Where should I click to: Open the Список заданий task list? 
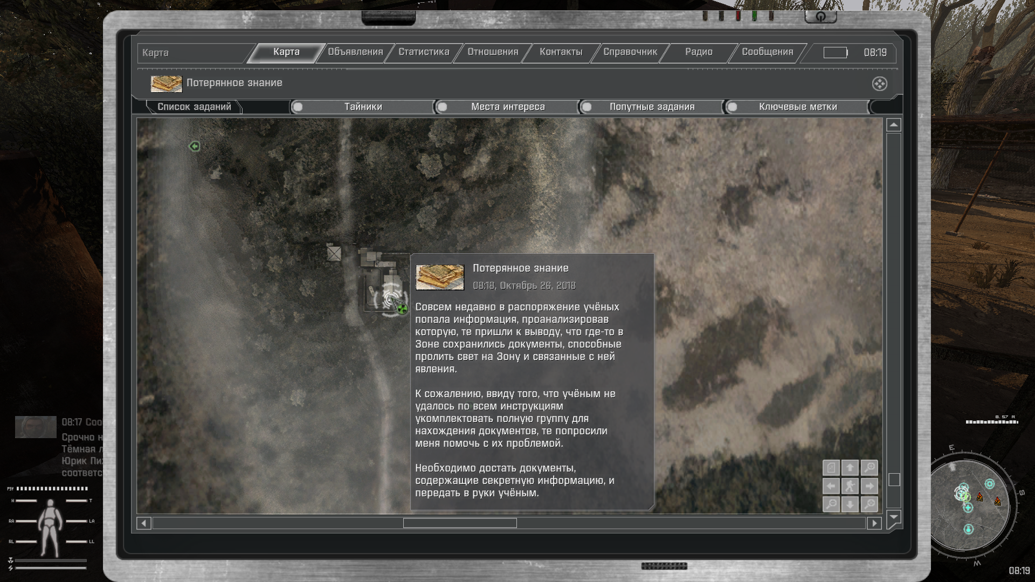click(194, 107)
